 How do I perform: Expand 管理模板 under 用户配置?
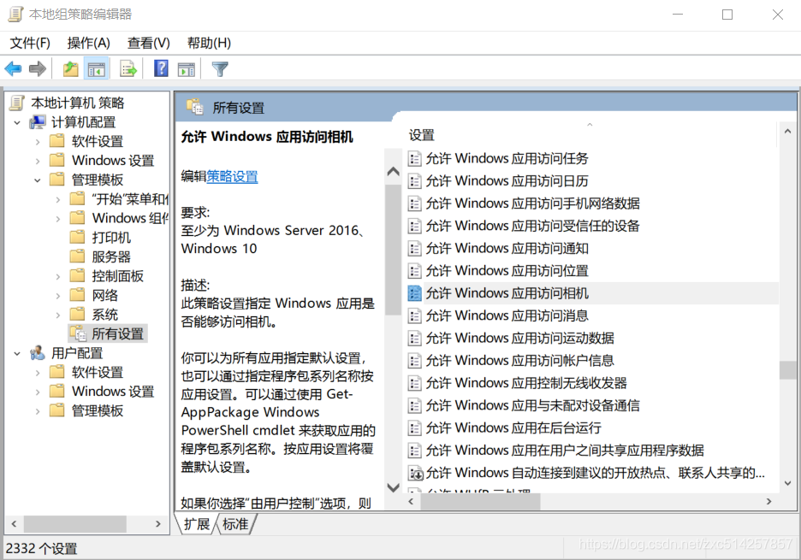click(x=38, y=411)
